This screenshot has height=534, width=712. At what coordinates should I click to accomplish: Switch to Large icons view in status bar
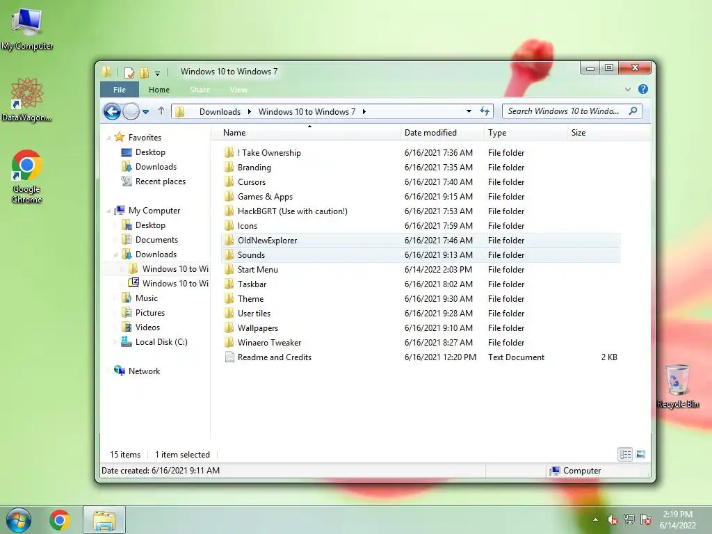tap(640, 454)
